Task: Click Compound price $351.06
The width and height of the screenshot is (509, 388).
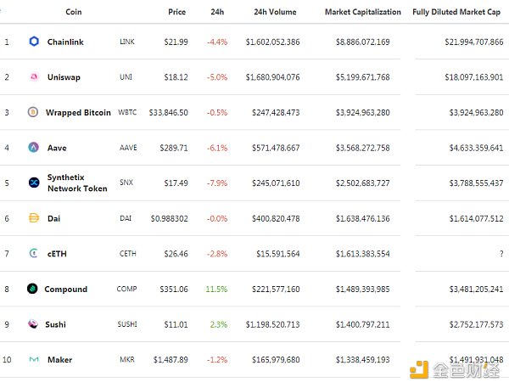Action: [174, 289]
